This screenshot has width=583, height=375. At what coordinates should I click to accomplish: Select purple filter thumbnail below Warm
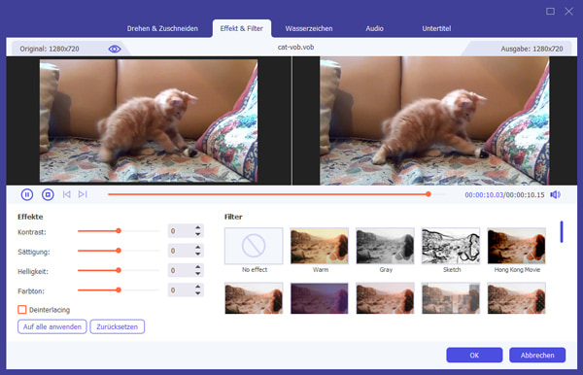click(320, 298)
